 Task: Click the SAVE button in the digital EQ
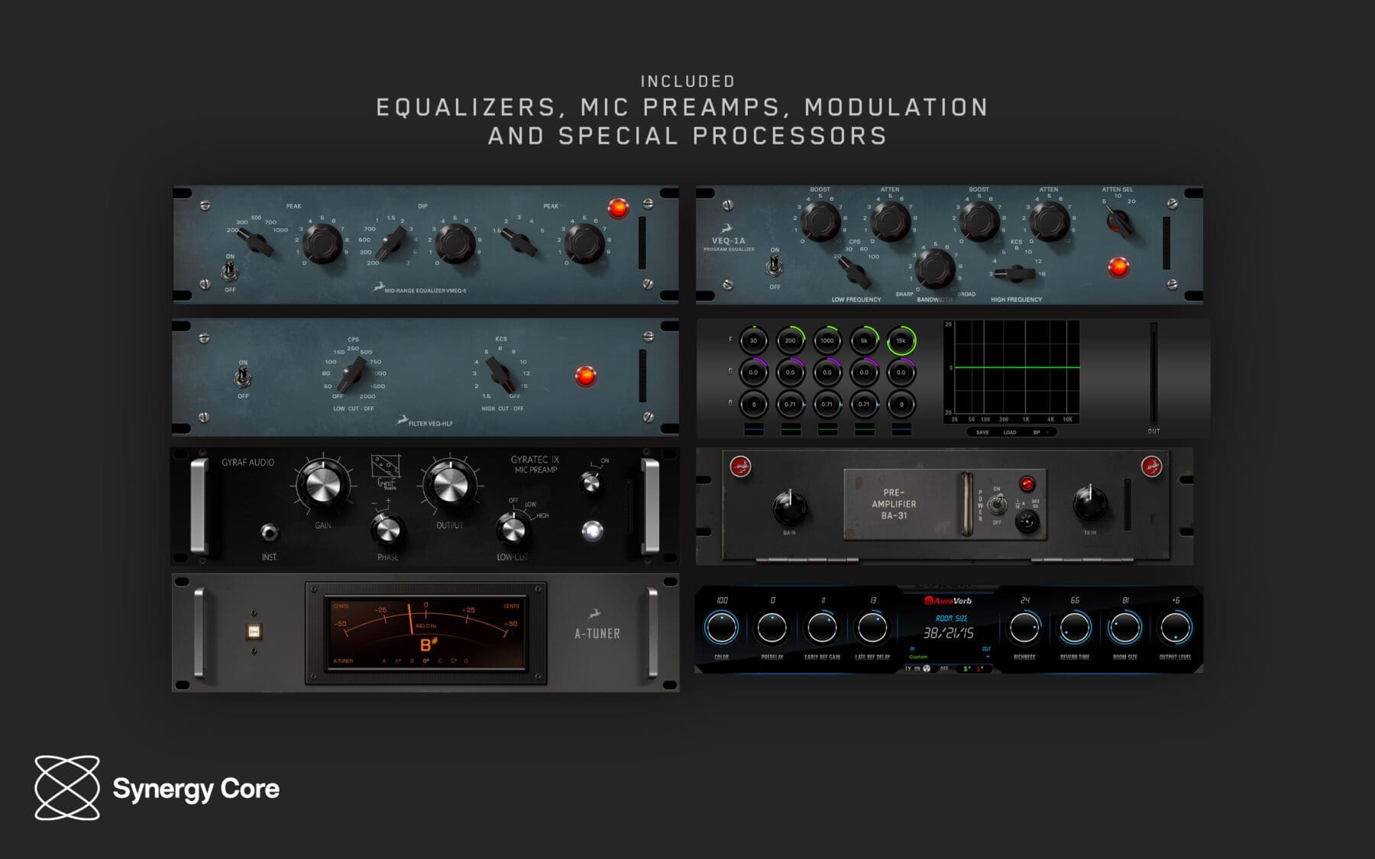982,432
